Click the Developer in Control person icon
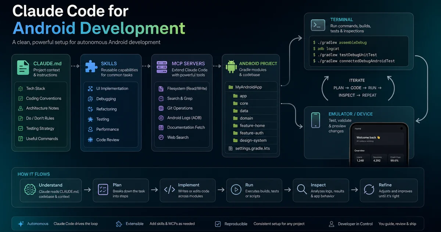441x232 pixels. pos(331,224)
